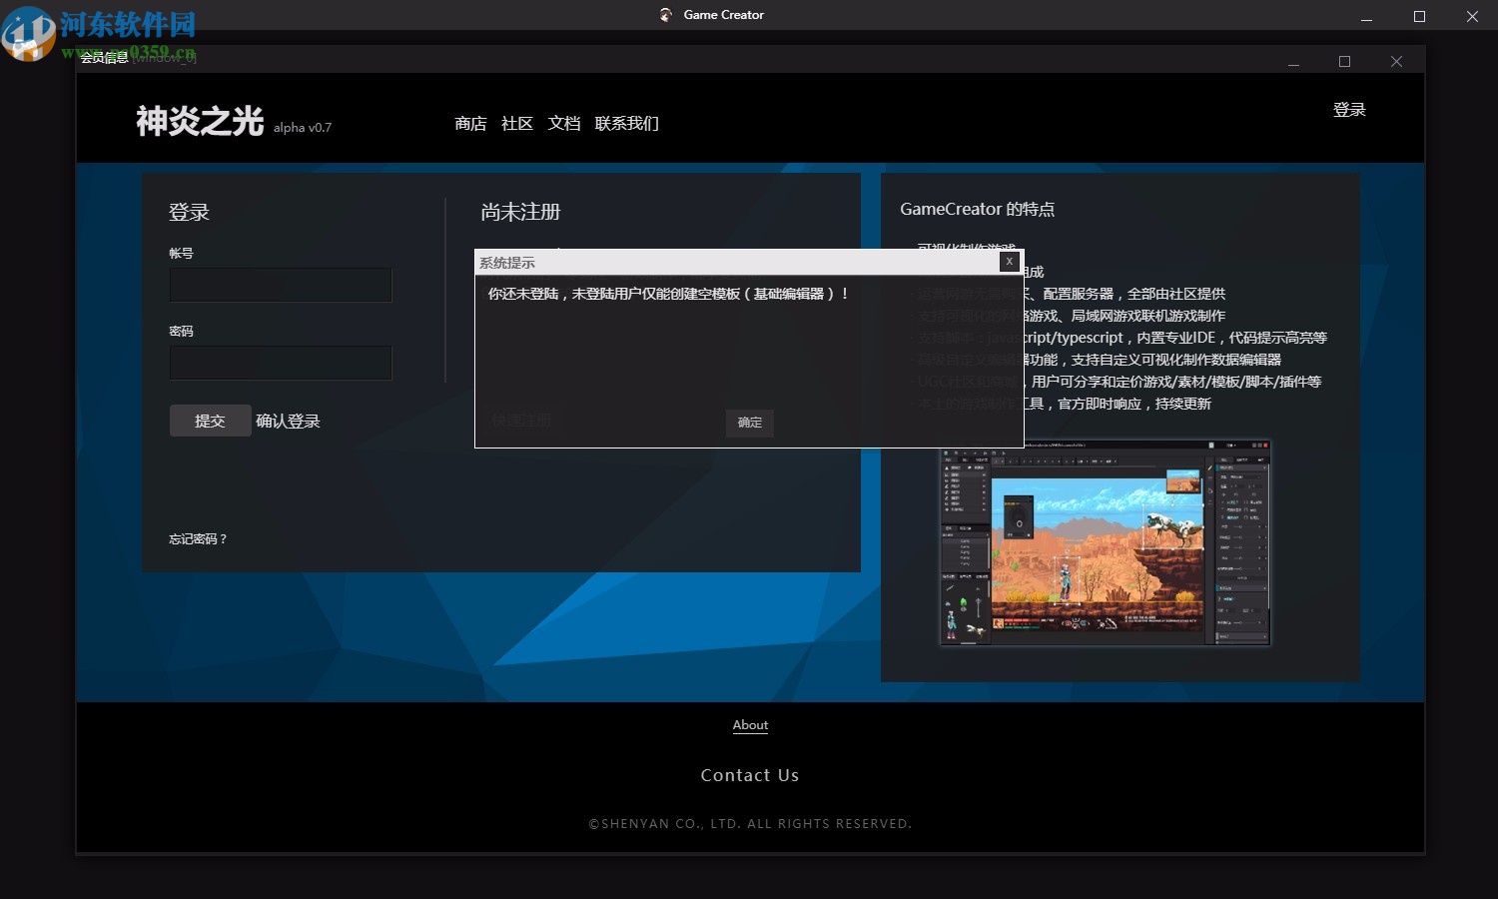Click the Contact Us footer link

750,774
